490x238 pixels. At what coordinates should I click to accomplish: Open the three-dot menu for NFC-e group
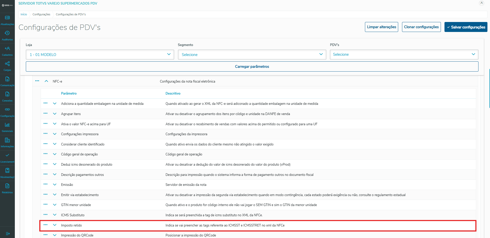point(37,81)
